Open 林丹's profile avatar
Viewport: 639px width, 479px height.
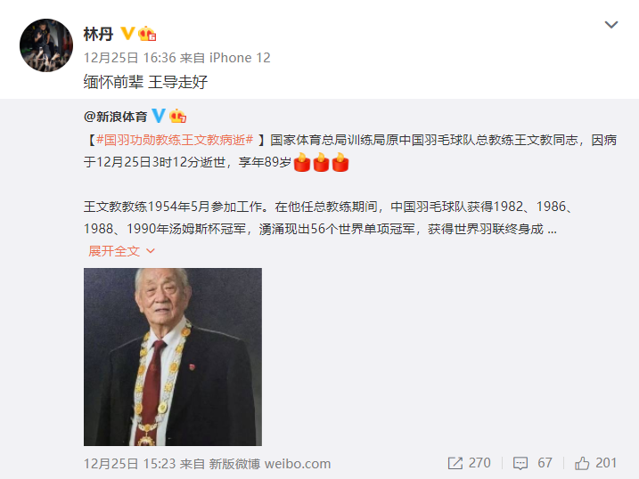point(46,45)
